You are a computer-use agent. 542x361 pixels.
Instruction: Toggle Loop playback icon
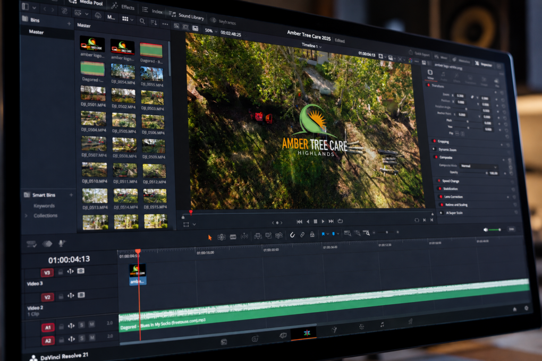pyautogui.click(x=340, y=221)
